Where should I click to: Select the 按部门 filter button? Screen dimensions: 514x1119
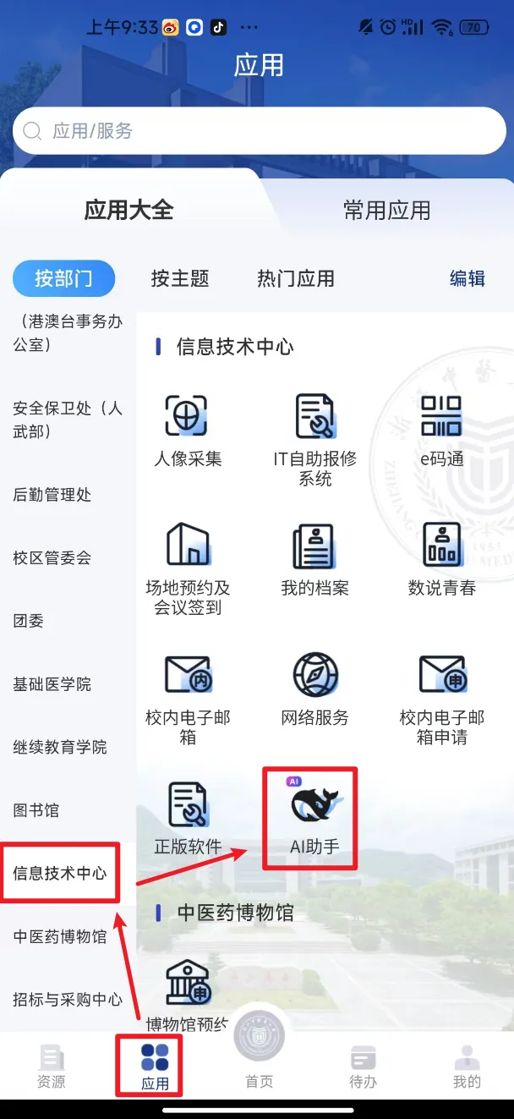click(63, 278)
